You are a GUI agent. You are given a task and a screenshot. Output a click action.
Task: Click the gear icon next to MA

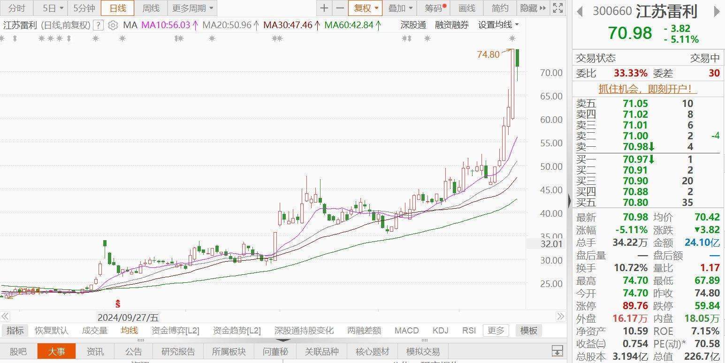(113, 25)
